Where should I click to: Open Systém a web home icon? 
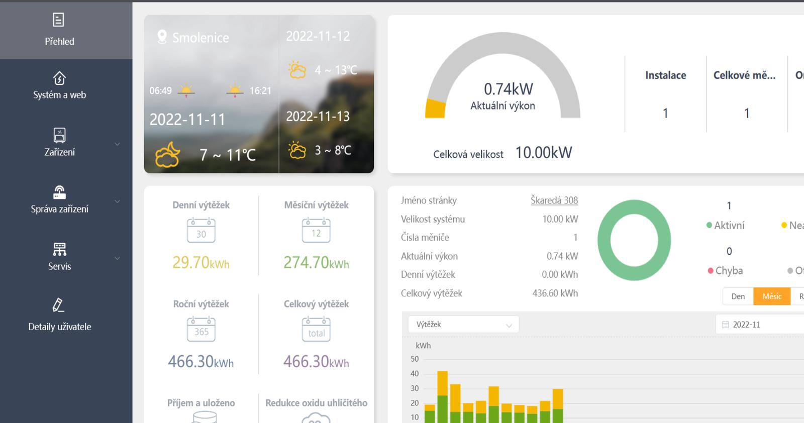(x=59, y=78)
